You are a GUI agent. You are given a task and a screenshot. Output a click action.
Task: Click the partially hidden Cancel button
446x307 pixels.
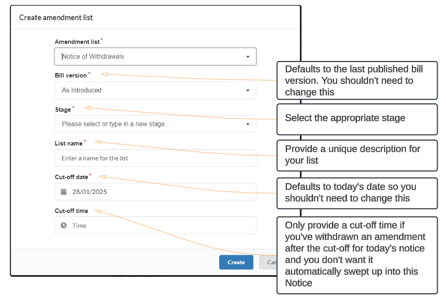click(x=268, y=263)
